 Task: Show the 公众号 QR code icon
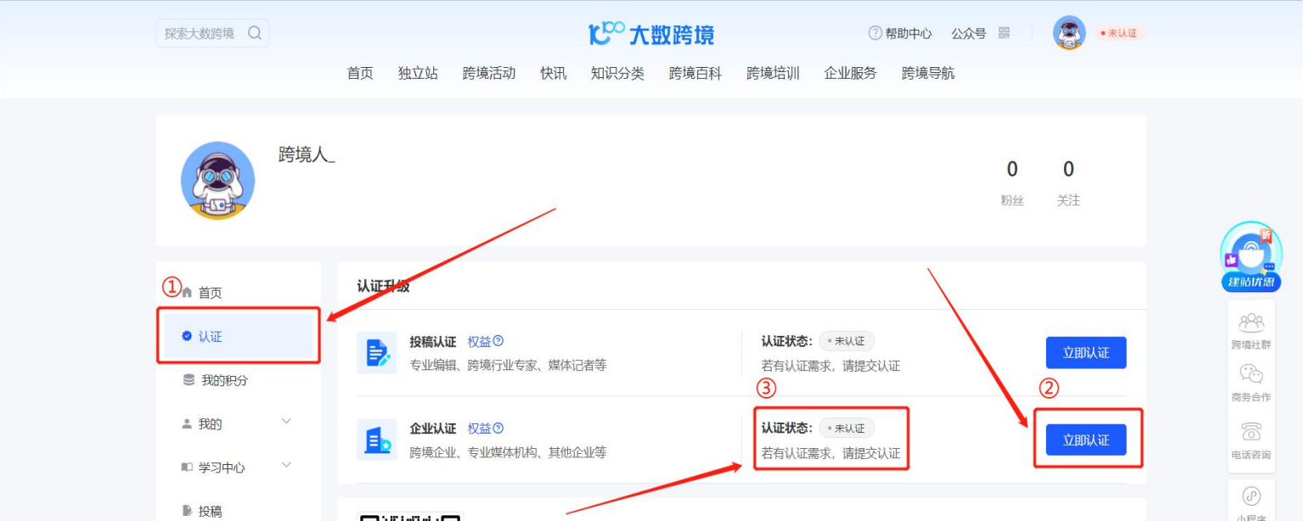(x=1005, y=32)
